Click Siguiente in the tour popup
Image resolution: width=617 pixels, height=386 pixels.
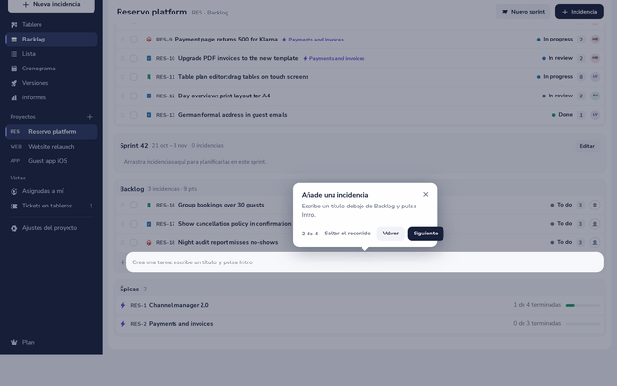tap(425, 234)
